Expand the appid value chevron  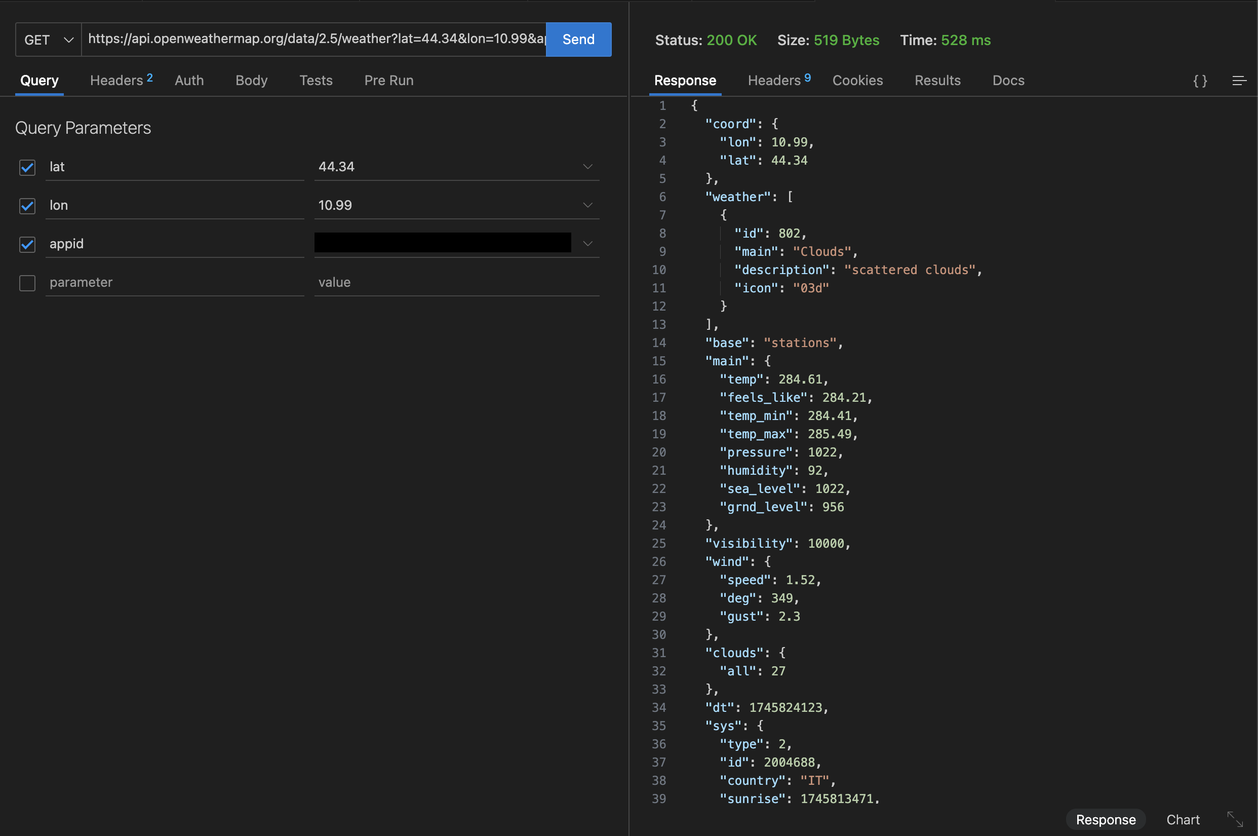[587, 244]
